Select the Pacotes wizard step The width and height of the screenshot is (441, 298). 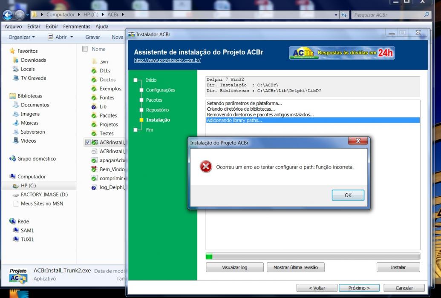(154, 100)
